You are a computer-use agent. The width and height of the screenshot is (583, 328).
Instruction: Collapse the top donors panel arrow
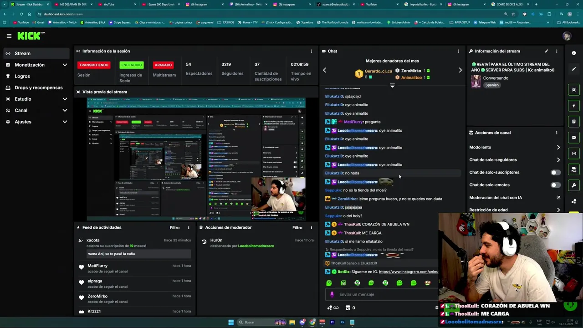point(392,86)
